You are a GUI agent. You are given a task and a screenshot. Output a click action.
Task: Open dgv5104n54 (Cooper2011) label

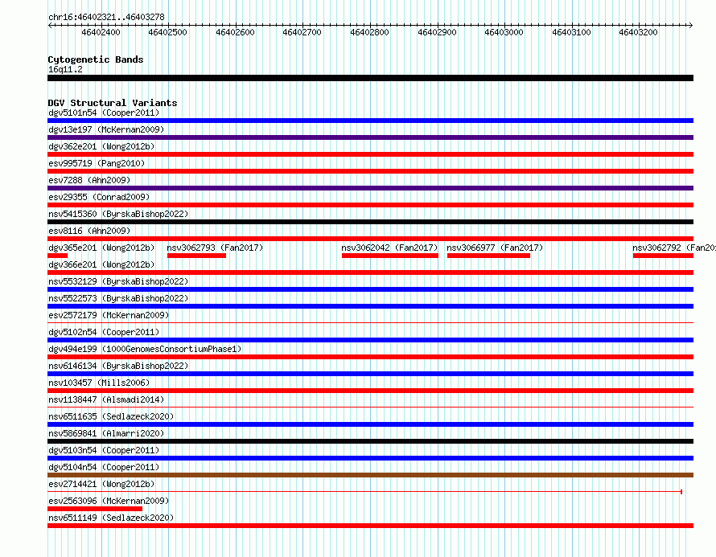tap(104, 467)
